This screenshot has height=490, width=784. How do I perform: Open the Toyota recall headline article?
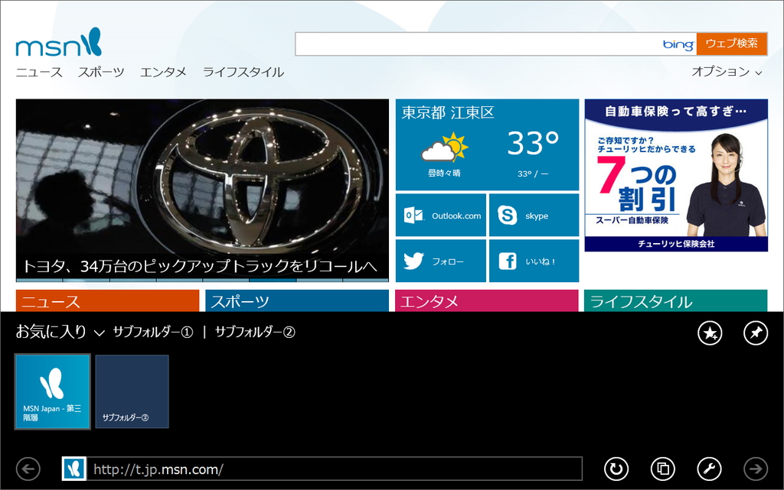tap(200, 263)
